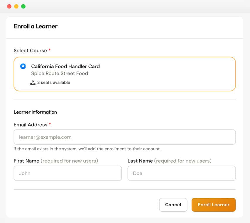Click the "First Name" label
250x223 pixels.
tap(26, 161)
